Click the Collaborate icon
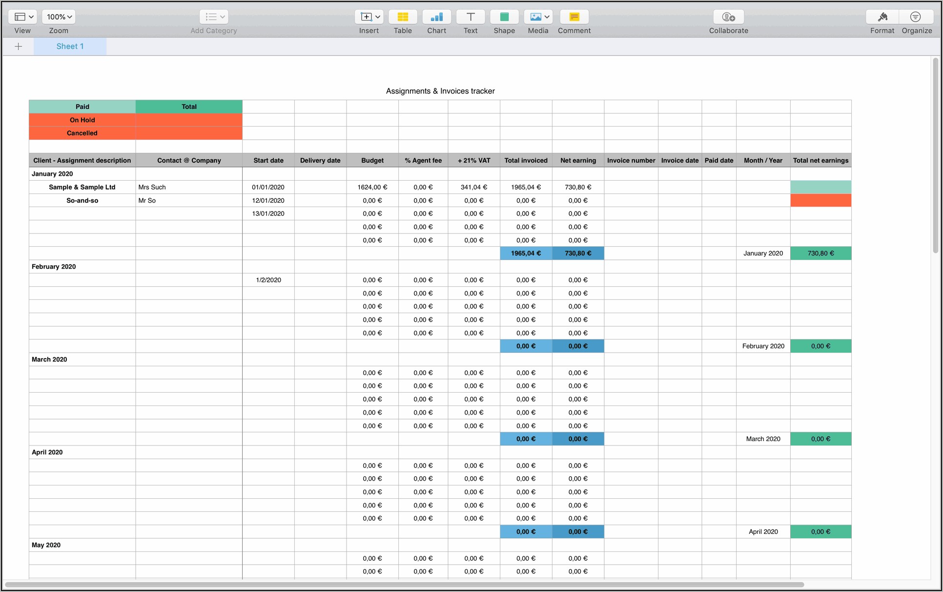The width and height of the screenshot is (943, 592). tap(728, 17)
